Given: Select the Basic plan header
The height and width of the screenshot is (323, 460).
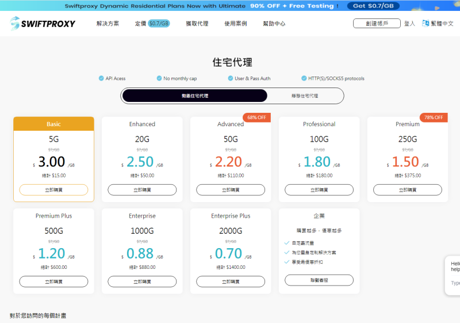Looking at the screenshot, I should [53, 124].
